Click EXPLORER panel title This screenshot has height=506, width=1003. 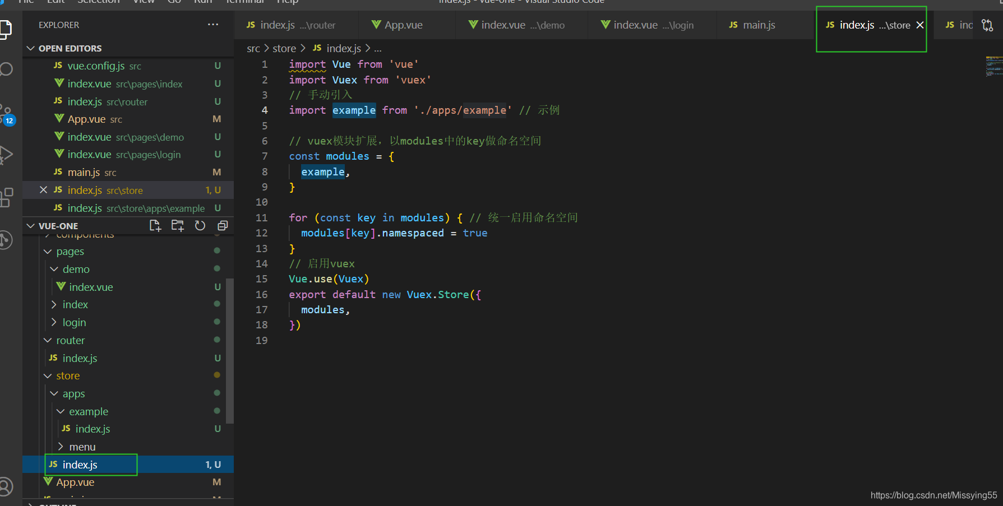tap(59, 25)
